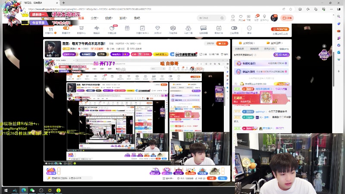The height and width of the screenshot is (194, 345).
Task: Expand the arrow next to the task icon
Action: [59, 171]
